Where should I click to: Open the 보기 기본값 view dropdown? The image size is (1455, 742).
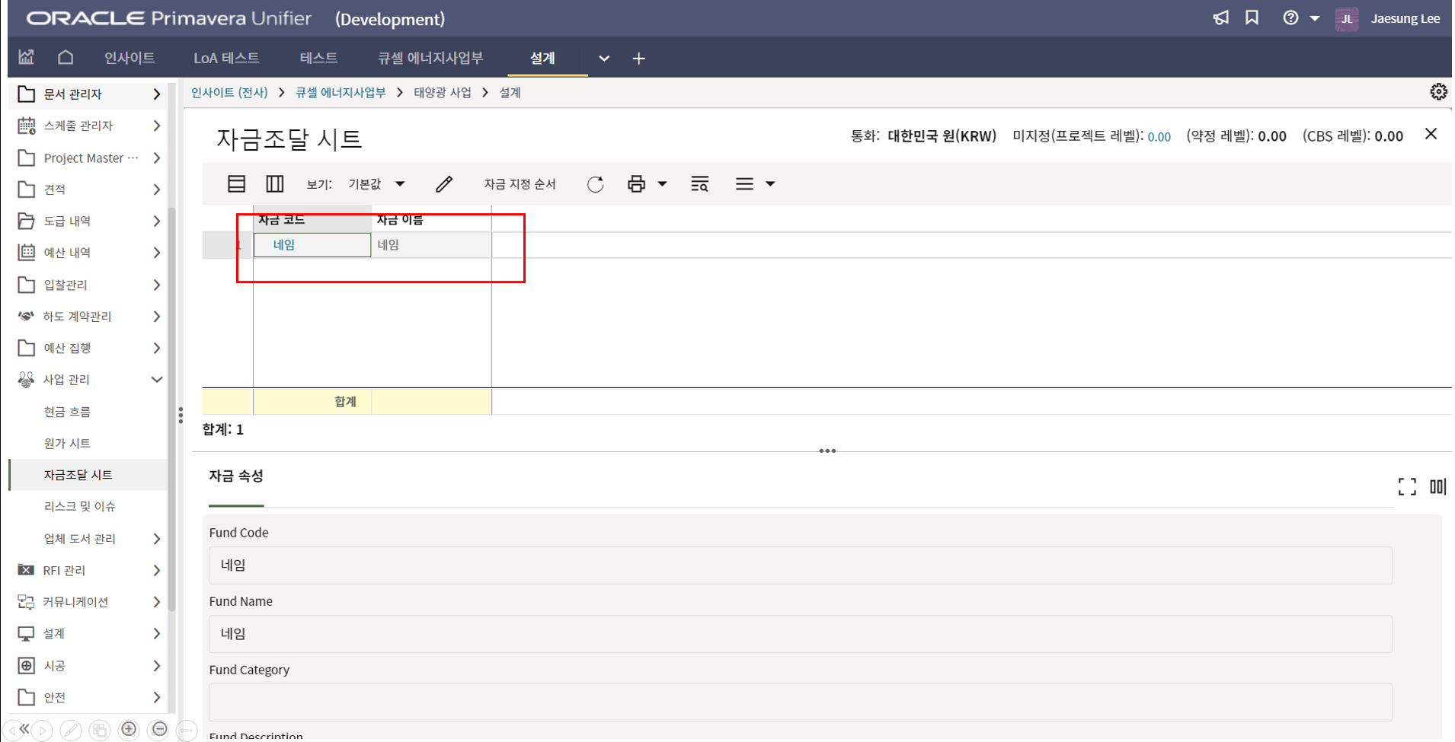376,184
